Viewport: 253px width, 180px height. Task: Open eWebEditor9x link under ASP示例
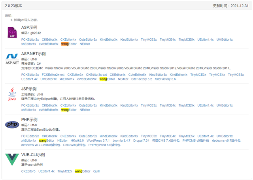[49, 44]
